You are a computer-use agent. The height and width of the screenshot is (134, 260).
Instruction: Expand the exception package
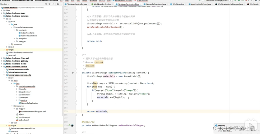14,39
